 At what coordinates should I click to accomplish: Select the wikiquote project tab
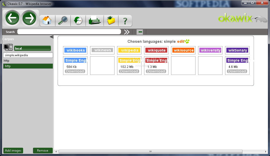[156, 50]
